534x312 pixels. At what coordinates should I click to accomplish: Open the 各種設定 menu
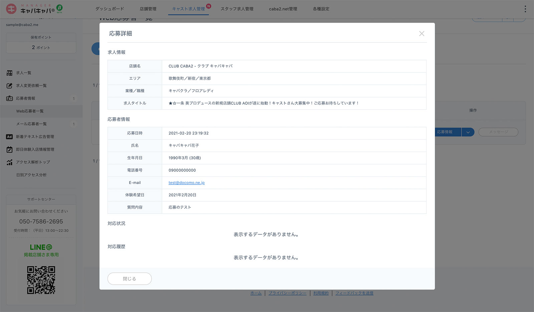(x=321, y=9)
